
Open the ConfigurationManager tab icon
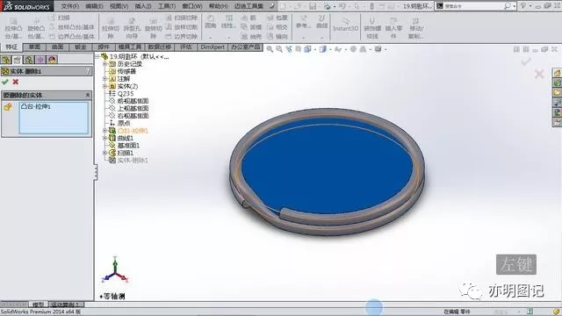point(29,60)
